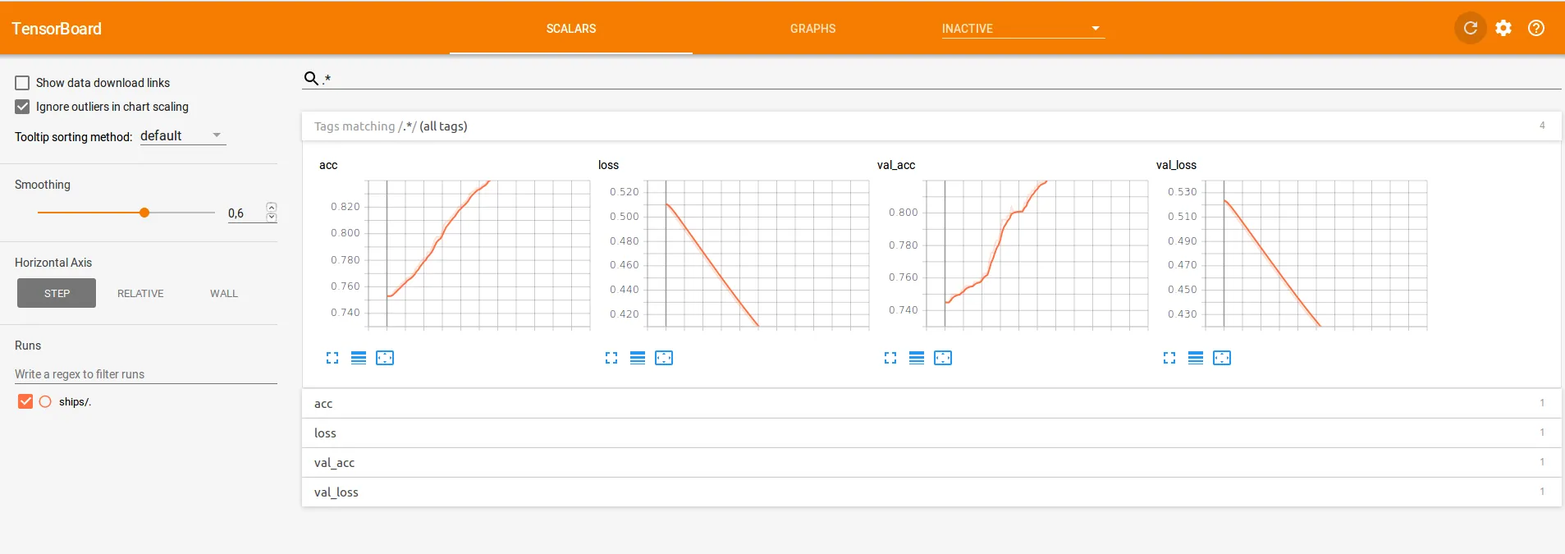Toggle y-axis log scale on loss chart
This screenshot has height=554, width=1565.
pos(638,358)
